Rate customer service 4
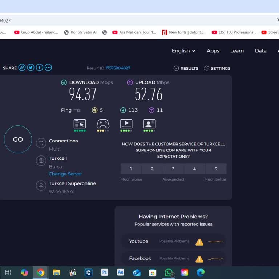 194,169
